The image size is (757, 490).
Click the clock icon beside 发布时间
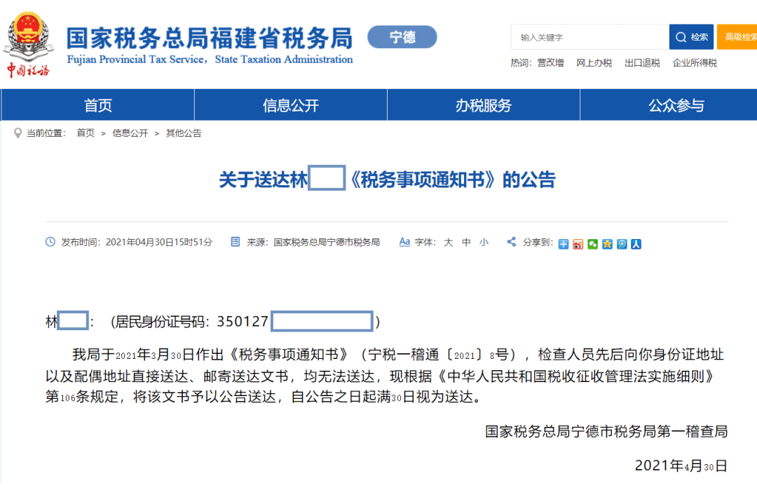click(x=50, y=242)
